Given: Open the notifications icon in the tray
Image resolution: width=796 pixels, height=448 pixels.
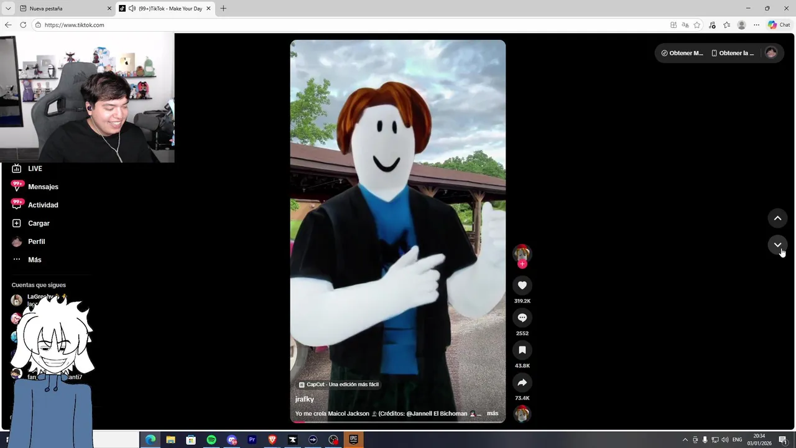Looking at the screenshot, I should 783,440.
